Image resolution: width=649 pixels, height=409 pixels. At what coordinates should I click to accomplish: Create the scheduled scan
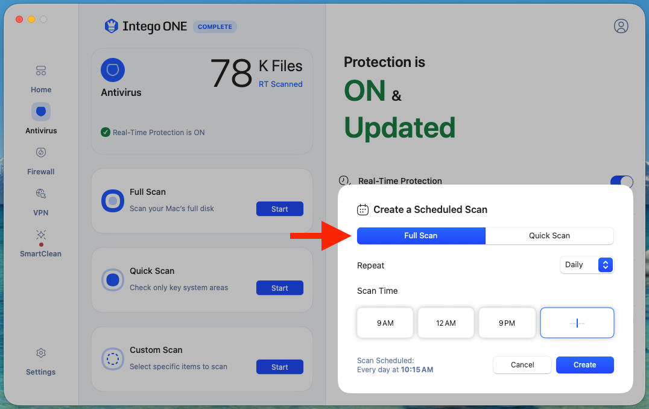coord(585,365)
